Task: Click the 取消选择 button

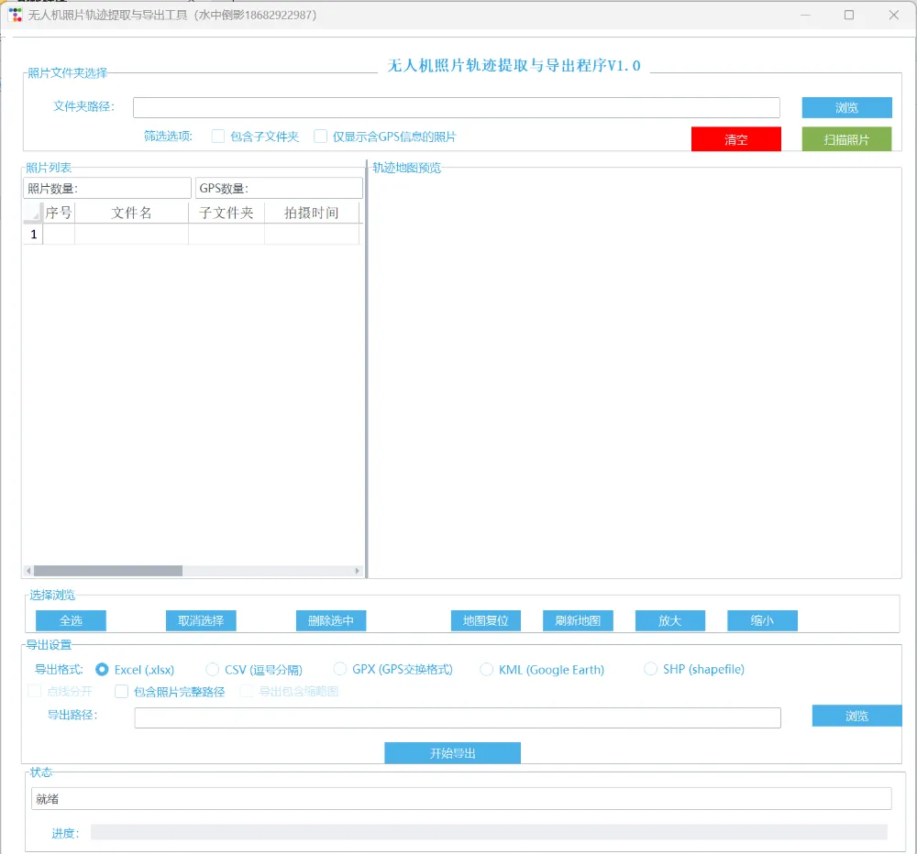Action: [x=201, y=620]
